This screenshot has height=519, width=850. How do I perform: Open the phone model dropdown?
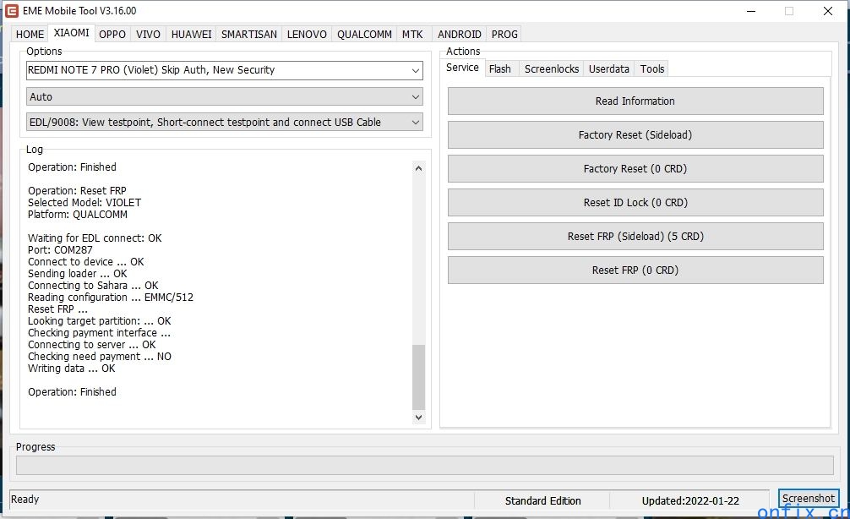415,70
